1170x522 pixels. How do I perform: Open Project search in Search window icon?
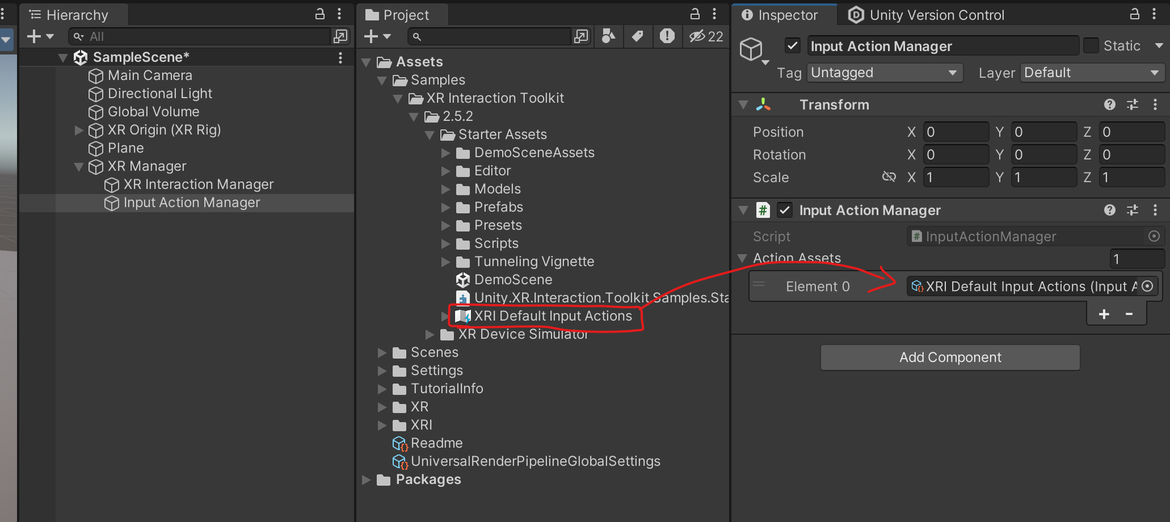pyautogui.click(x=581, y=36)
